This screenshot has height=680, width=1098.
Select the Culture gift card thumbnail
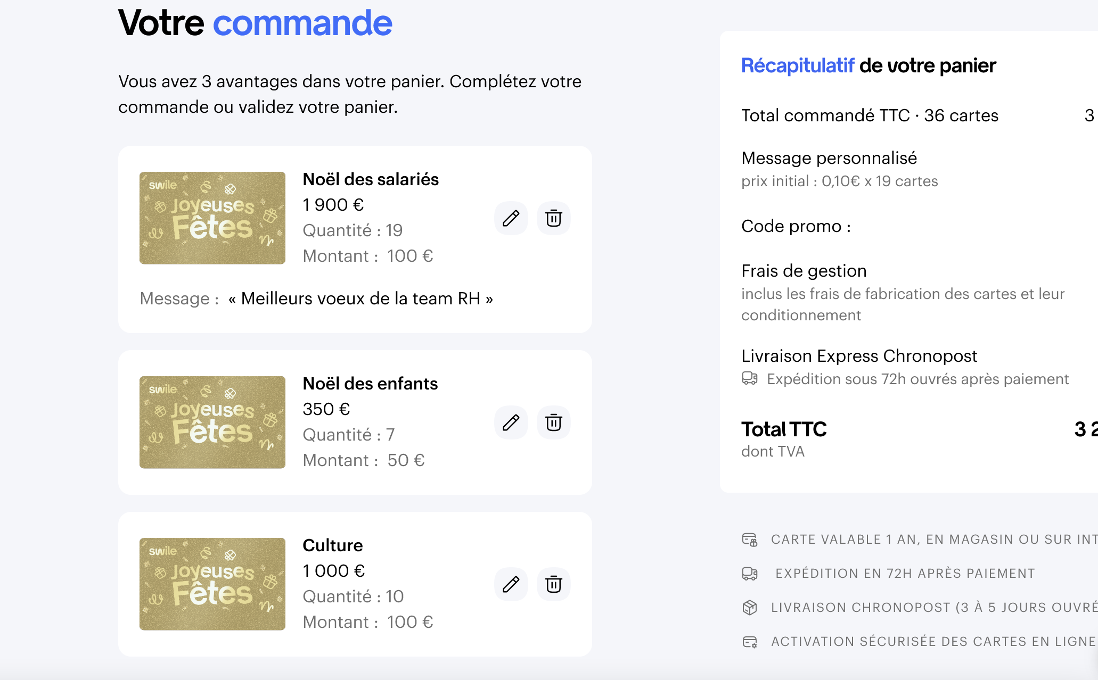click(212, 584)
